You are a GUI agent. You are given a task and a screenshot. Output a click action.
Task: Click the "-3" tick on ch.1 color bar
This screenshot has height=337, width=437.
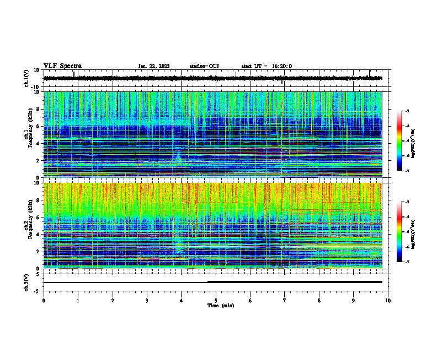pos(407,111)
